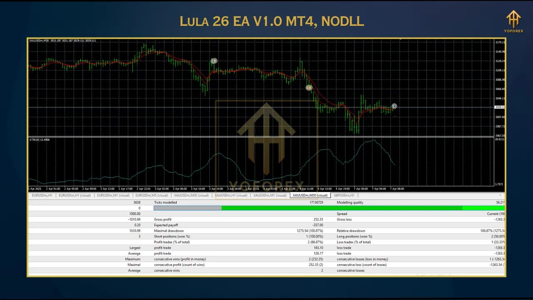The image size is (533, 300).
Task: Click the '7 Apr 08:00' time axis label
Action: 397,189
